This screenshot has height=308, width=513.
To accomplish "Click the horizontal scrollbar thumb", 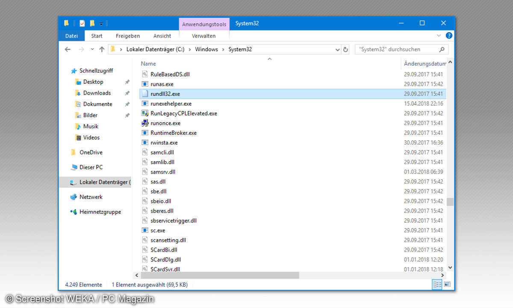I will 220,276.
